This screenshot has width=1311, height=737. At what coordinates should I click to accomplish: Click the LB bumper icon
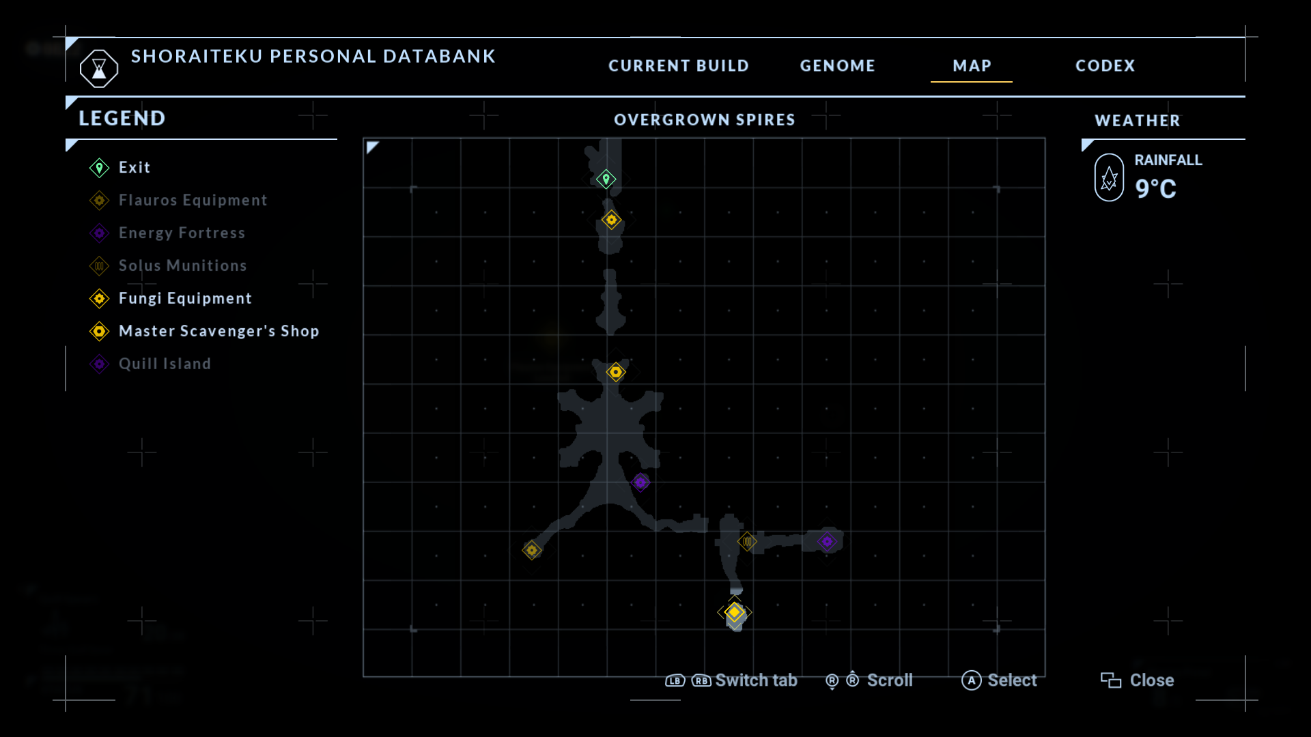(x=675, y=680)
